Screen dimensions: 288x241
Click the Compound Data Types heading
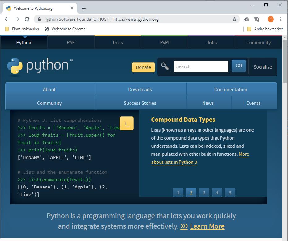click(x=183, y=120)
